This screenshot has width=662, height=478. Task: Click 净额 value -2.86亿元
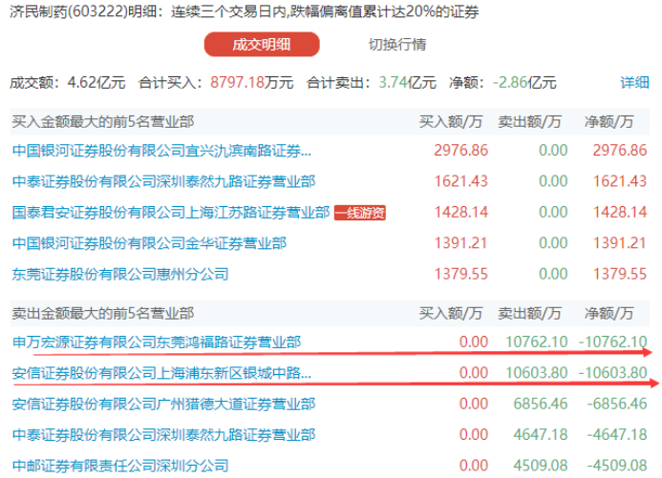tap(524, 82)
